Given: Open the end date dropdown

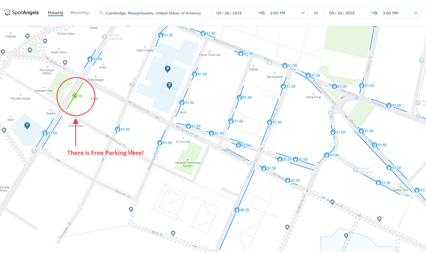Looking at the screenshot, I should pos(373,13).
